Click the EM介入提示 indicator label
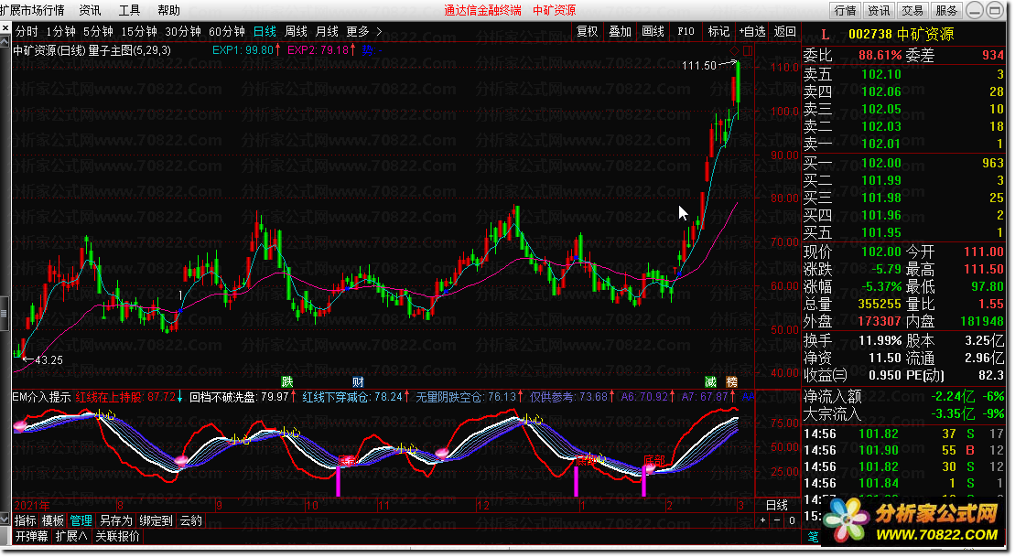 [41, 397]
